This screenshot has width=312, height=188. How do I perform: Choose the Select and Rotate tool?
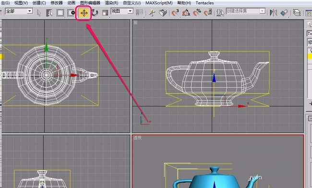click(95, 13)
